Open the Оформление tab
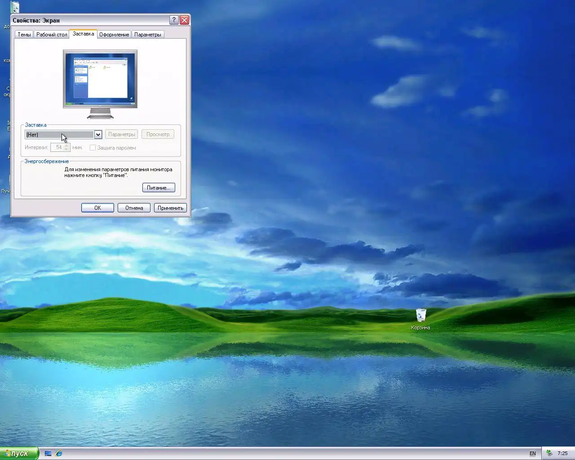575x460 pixels. (114, 35)
